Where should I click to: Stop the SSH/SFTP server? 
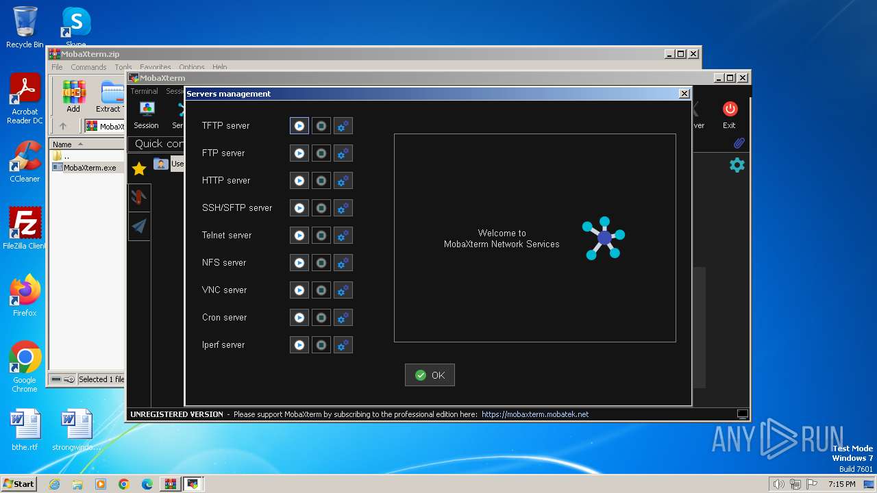(x=321, y=208)
